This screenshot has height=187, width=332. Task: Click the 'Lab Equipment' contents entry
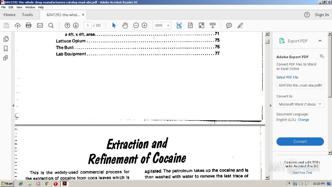tap(138, 54)
